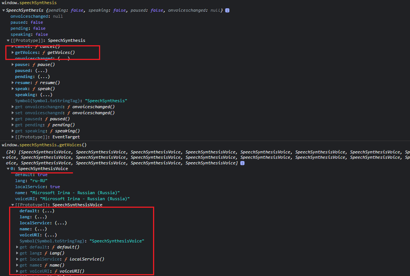
Task: Expand get paused accessor
Action: coord(12,119)
